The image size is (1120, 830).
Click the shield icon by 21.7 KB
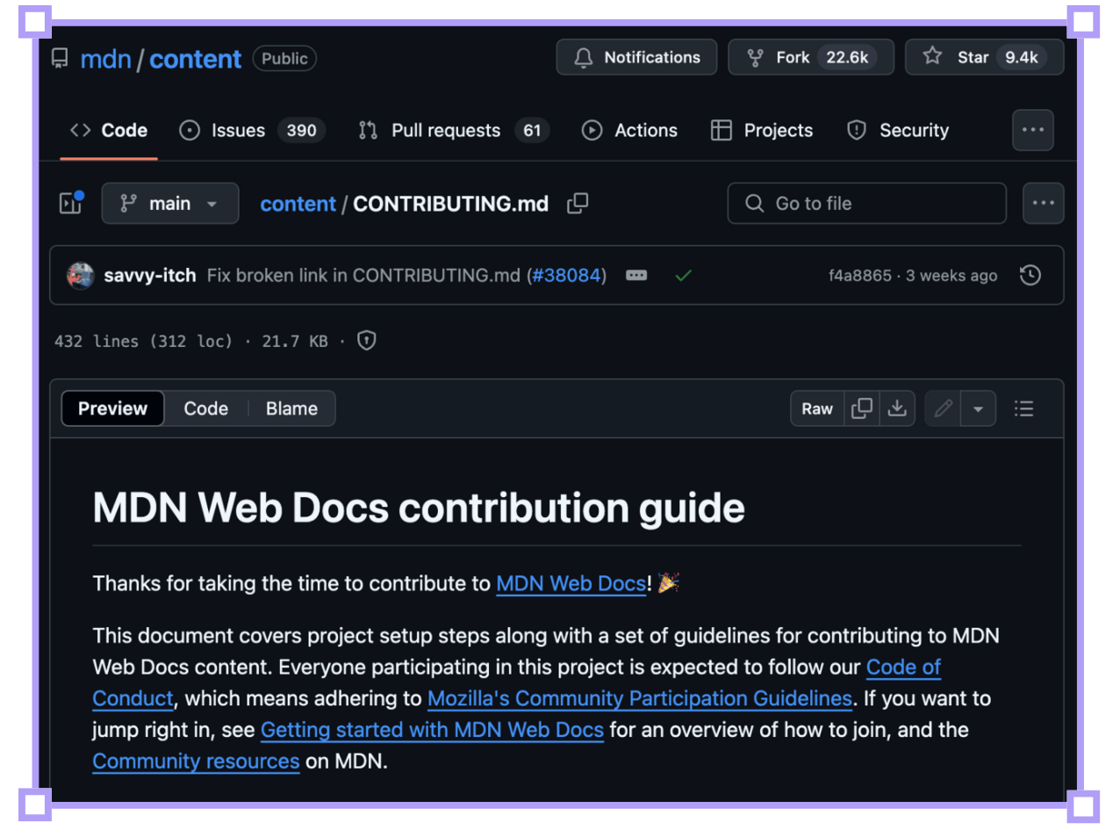367,341
